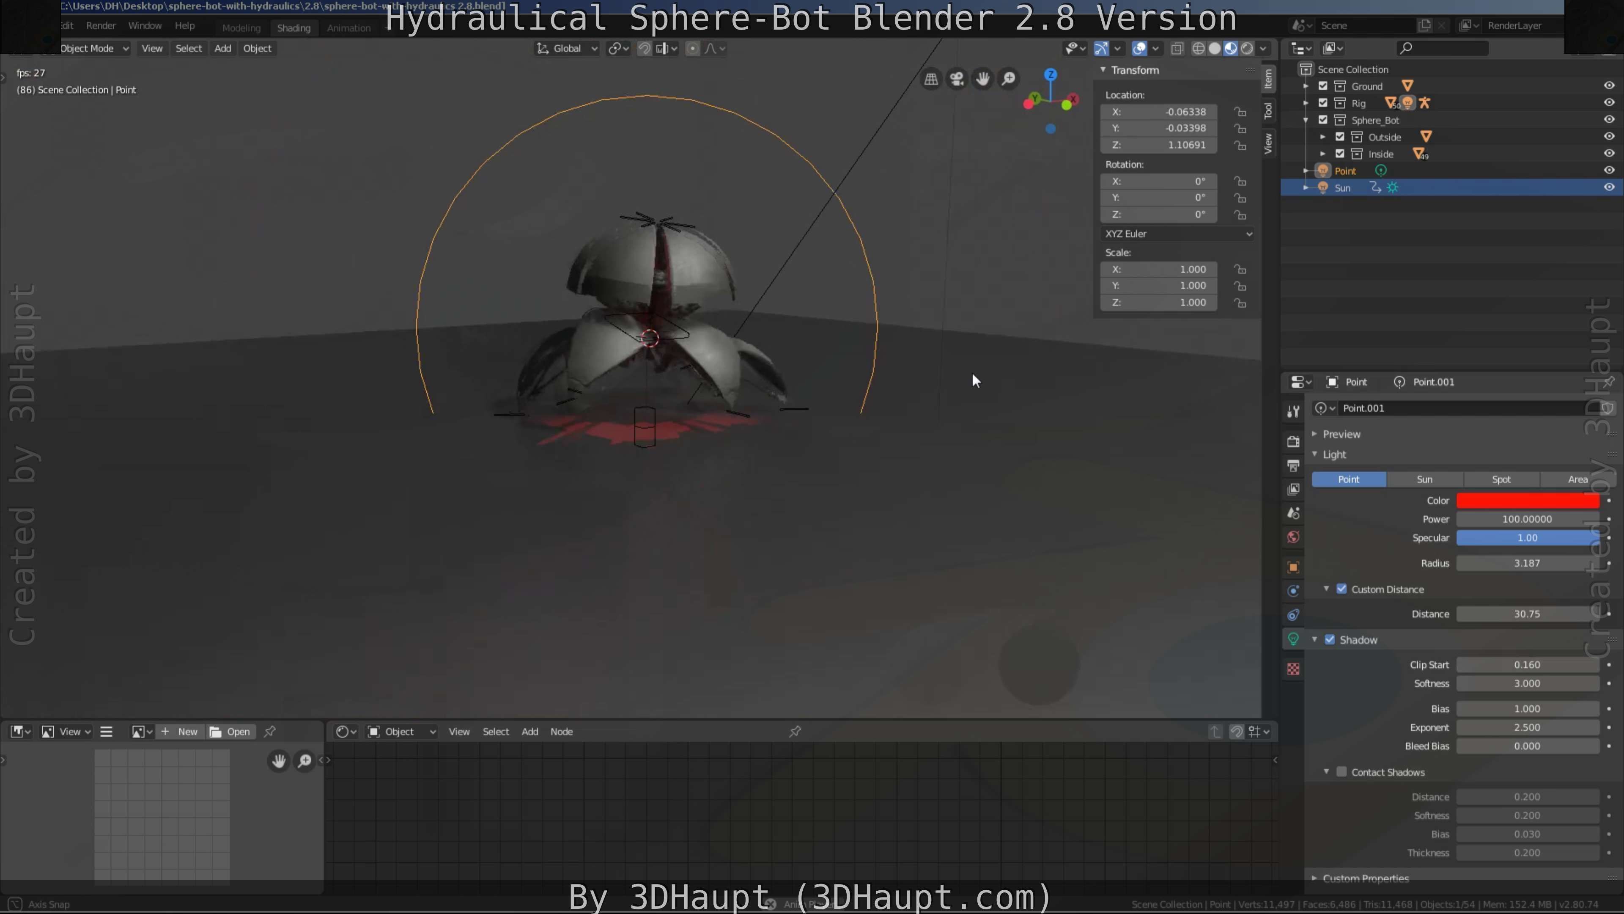Collapse the Light panel

coord(1334,454)
